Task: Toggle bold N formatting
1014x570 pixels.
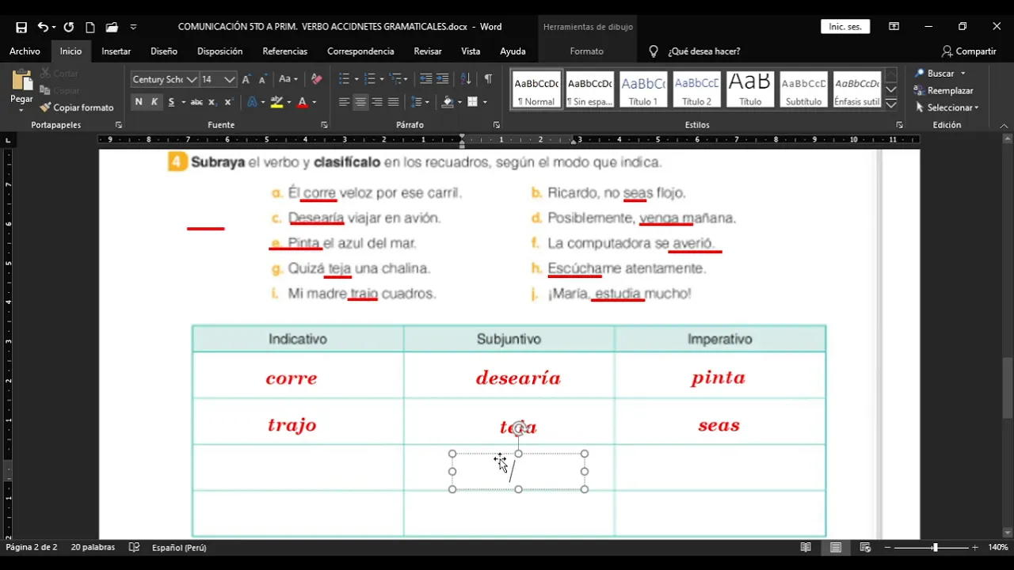Action: click(139, 102)
